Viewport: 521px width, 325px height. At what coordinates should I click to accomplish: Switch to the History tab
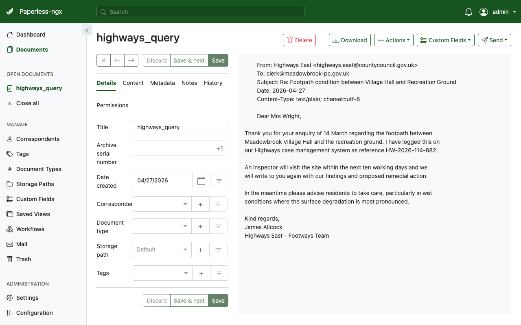[213, 83]
